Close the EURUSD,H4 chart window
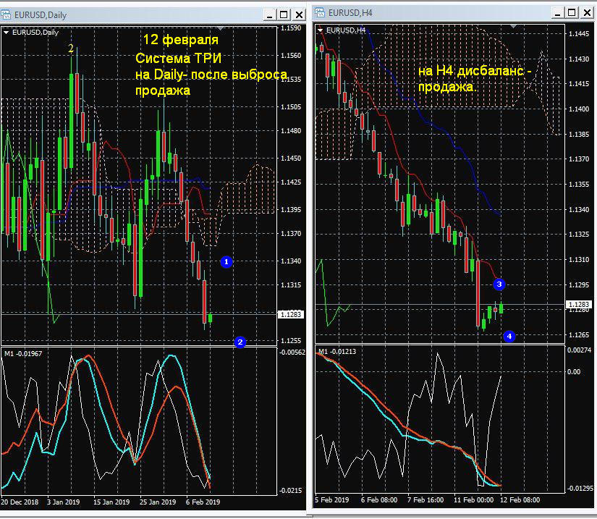 click(x=587, y=13)
